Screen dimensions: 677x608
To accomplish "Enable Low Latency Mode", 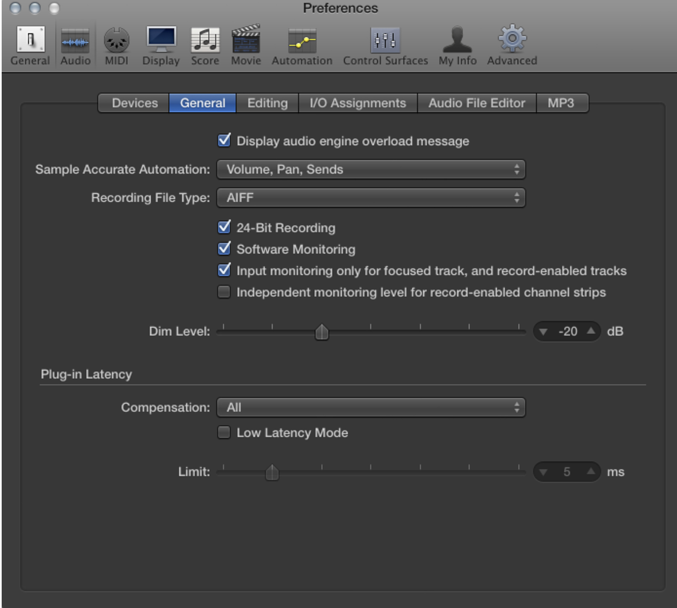I will 224,432.
